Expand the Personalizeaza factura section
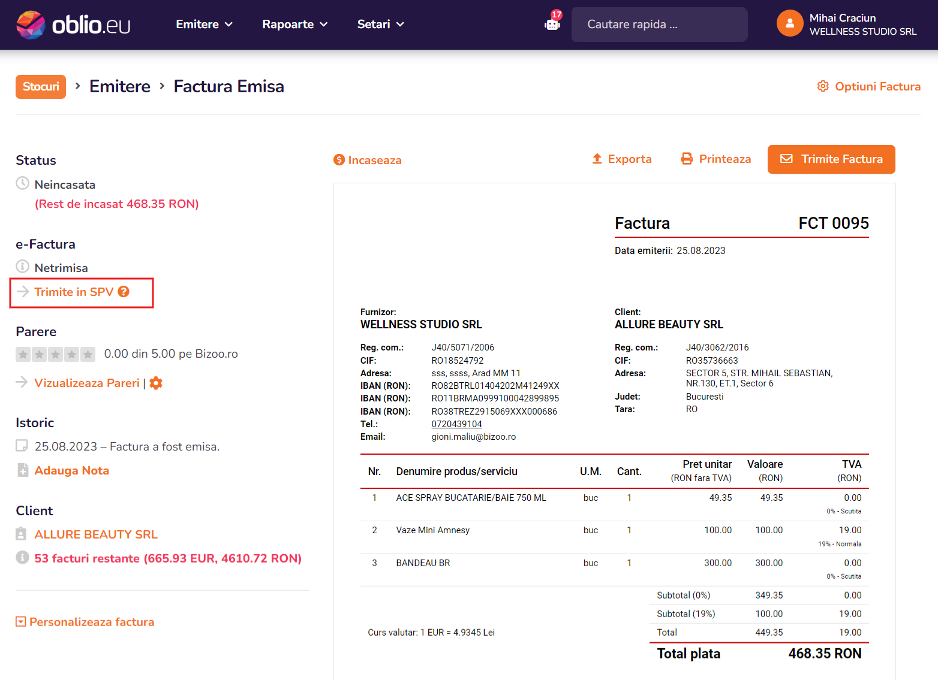938x680 pixels. 85,622
